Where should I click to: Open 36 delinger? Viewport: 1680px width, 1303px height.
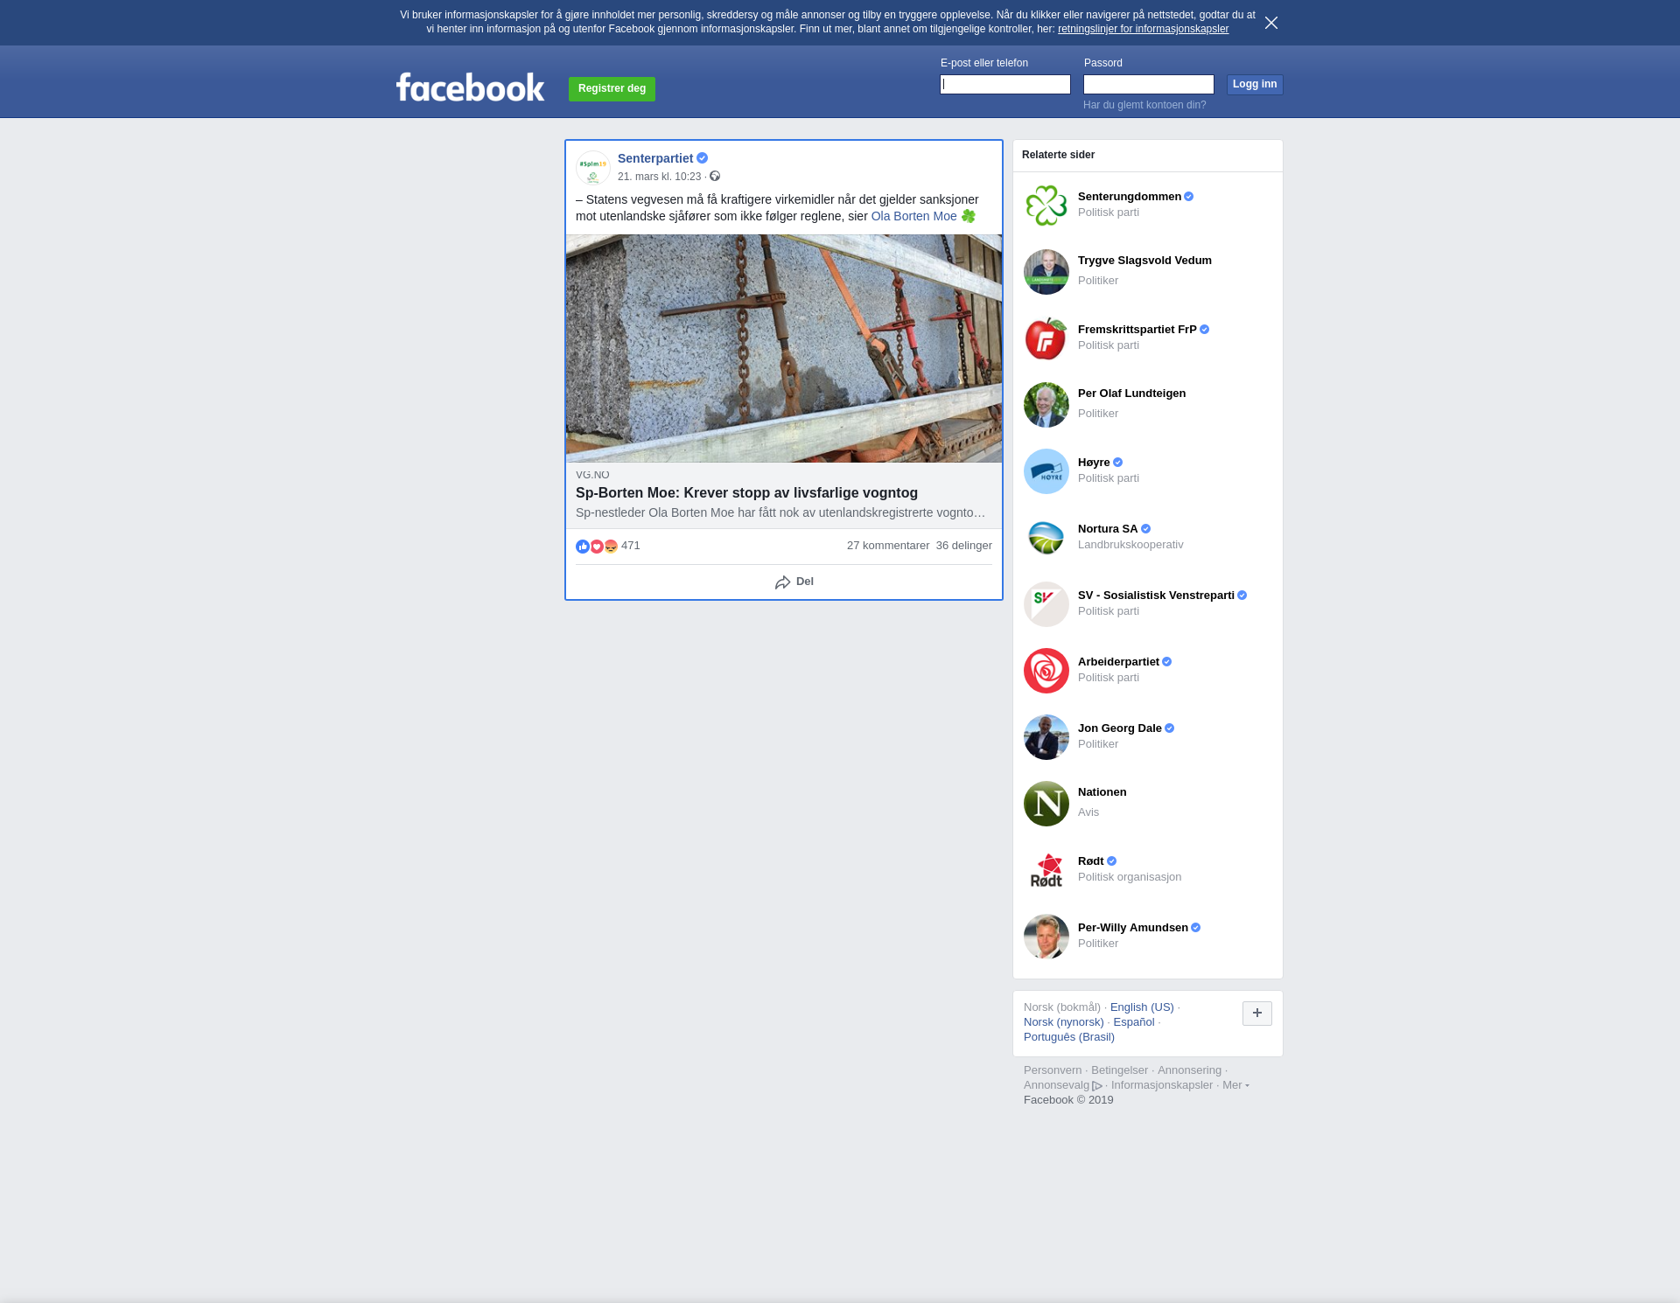coord(964,546)
